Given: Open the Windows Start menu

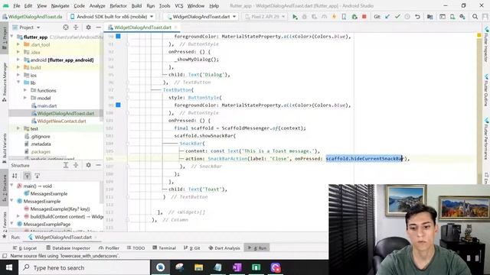Looking at the screenshot, I should 9,267.
